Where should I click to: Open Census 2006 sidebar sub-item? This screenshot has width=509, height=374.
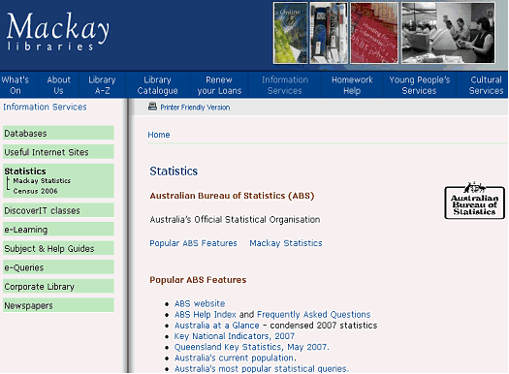pos(35,191)
